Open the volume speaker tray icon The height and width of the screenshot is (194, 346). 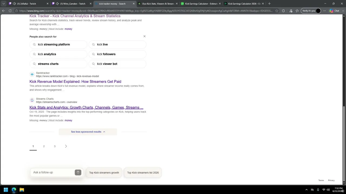tap(328, 190)
